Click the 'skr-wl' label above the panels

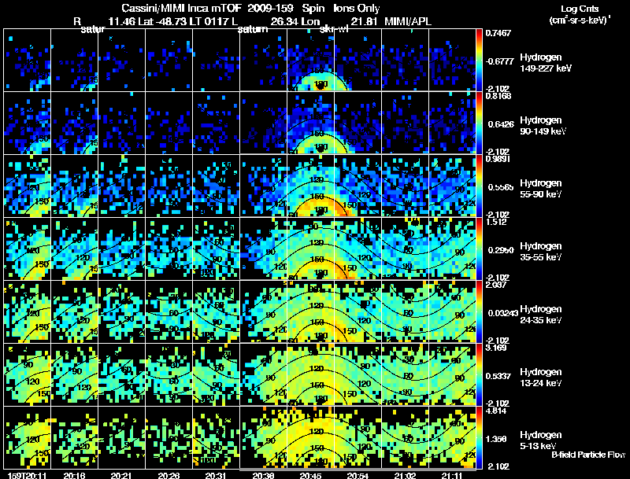pos(333,29)
